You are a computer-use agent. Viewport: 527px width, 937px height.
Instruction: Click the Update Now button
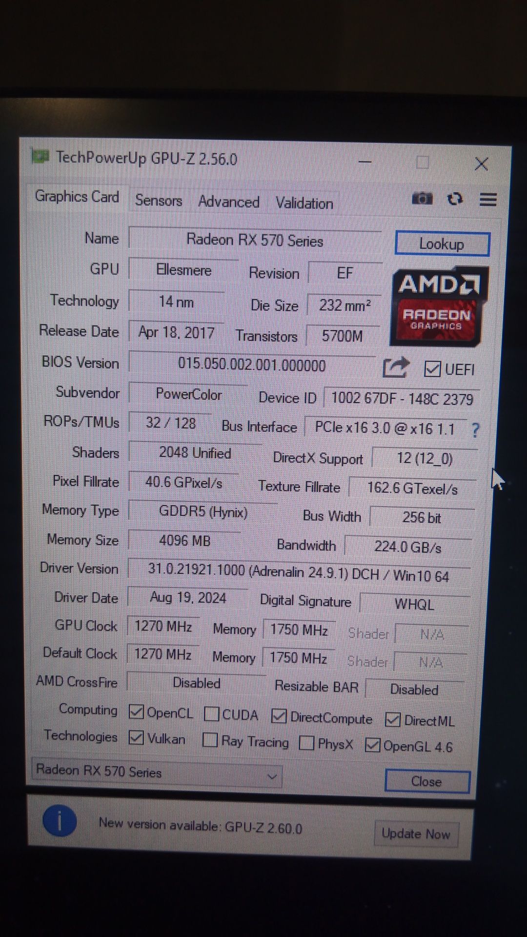[416, 834]
